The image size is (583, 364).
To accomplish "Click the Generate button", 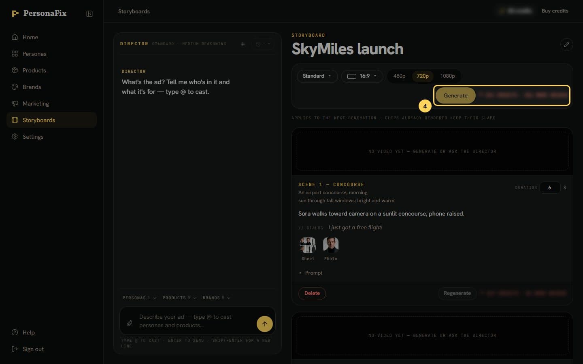I will click(x=455, y=95).
